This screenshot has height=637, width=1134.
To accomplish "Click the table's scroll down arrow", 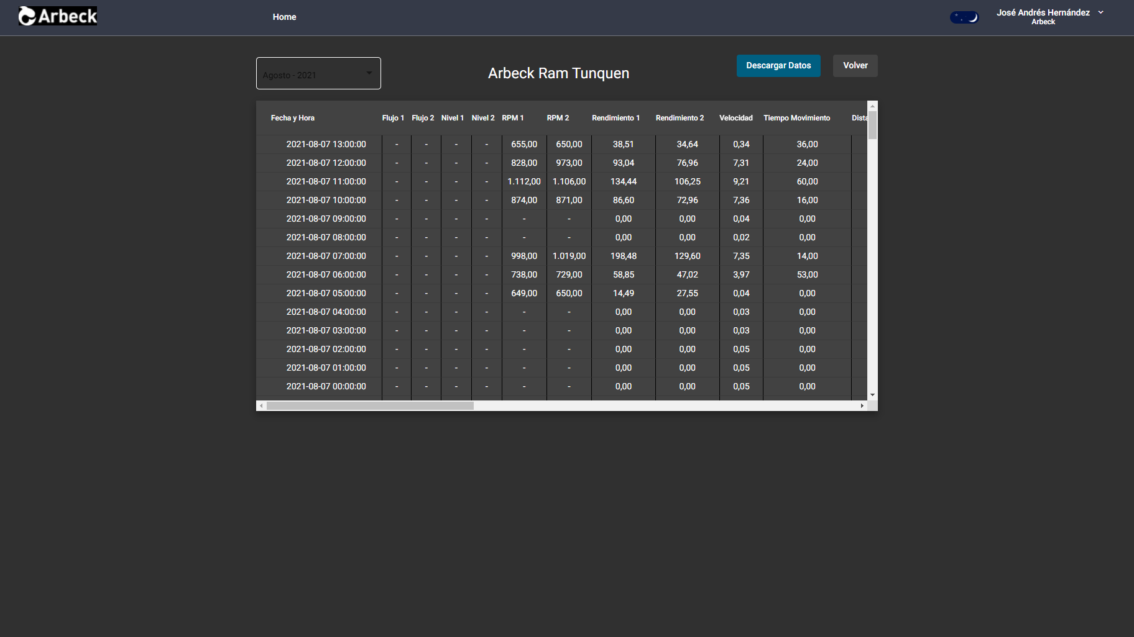I will pyautogui.click(x=872, y=395).
